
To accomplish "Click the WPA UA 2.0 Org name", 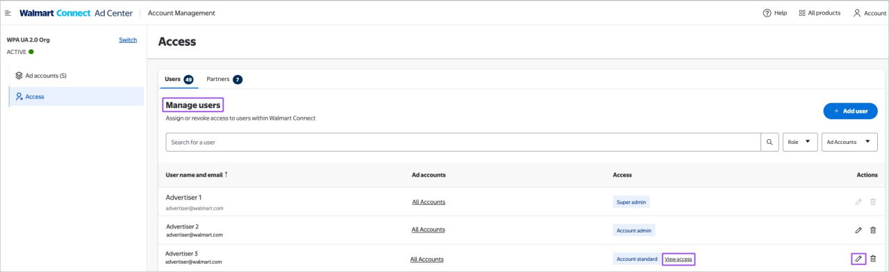I will 28,39.
